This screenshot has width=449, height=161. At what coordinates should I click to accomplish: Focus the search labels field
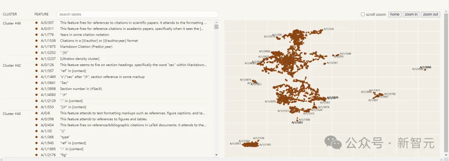point(138,14)
